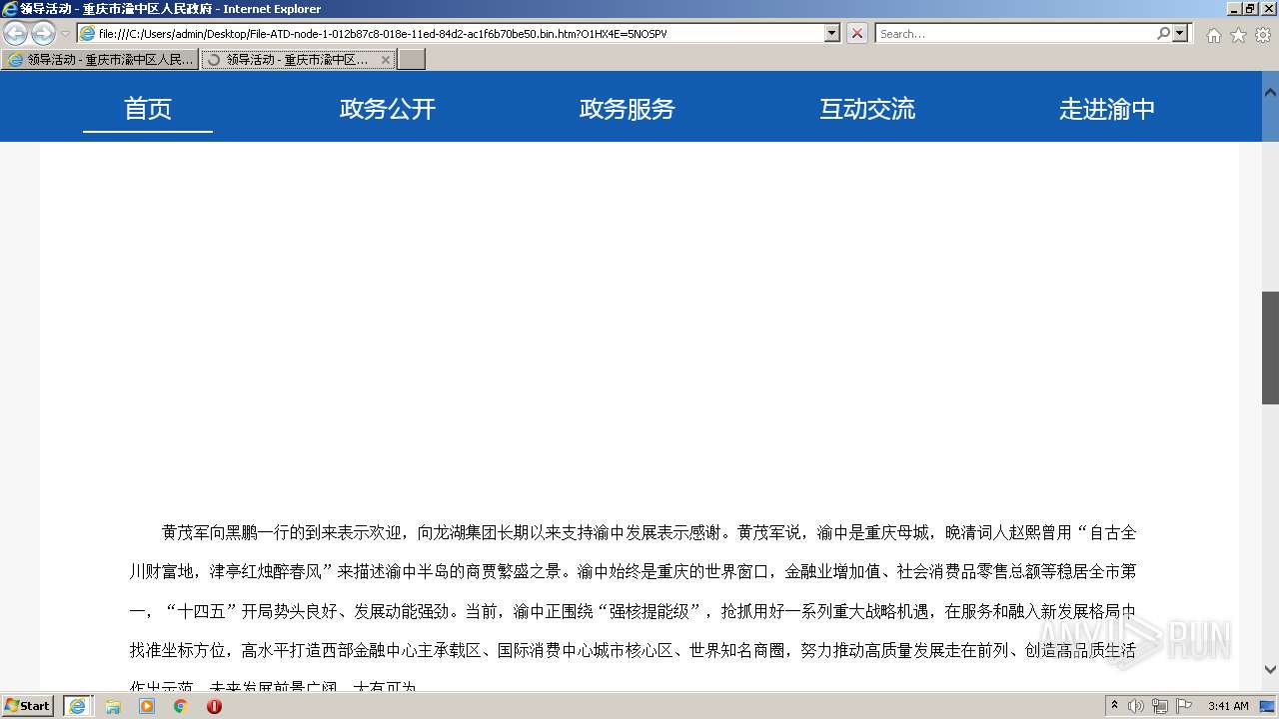Screen dimensions: 1279x719
Task: Click the text line starting 川财富地
Action: click(x=633, y=571)
